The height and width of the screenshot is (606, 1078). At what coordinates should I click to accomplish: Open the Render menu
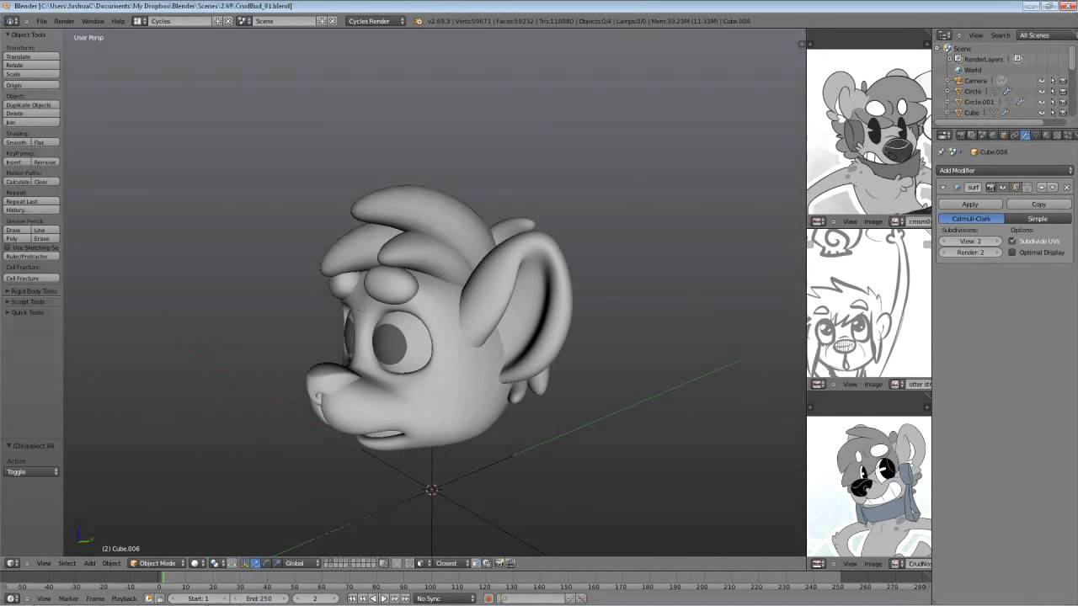tap(64, 21)
